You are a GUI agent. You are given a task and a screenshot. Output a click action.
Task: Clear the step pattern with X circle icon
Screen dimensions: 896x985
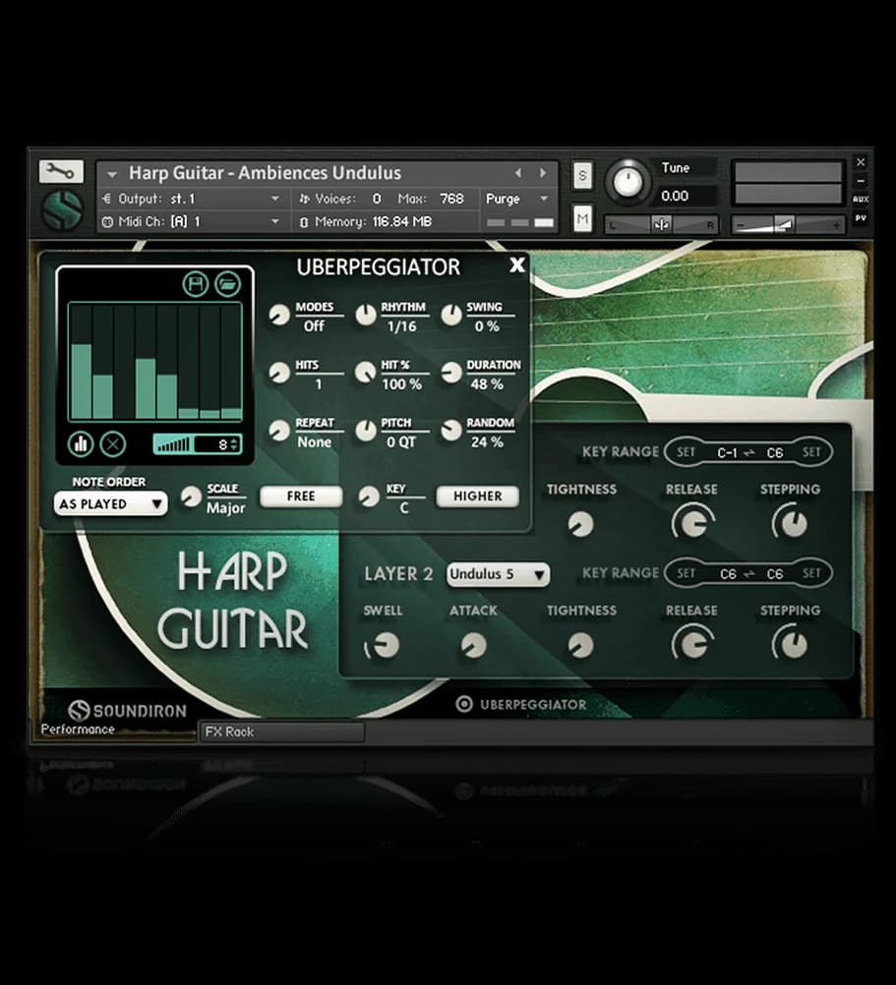coord(113,443)
